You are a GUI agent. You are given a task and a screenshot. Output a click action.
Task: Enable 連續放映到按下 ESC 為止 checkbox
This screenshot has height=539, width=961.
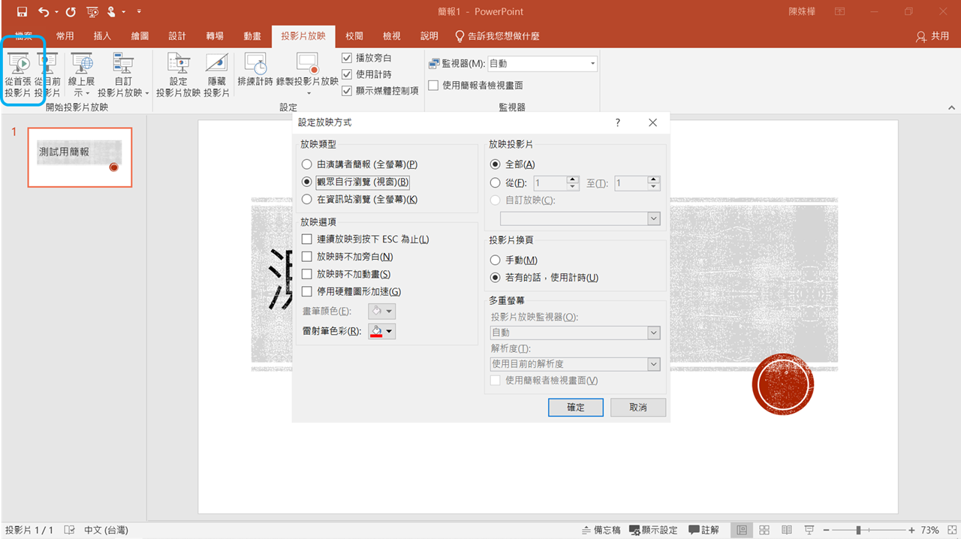[306, 239]
